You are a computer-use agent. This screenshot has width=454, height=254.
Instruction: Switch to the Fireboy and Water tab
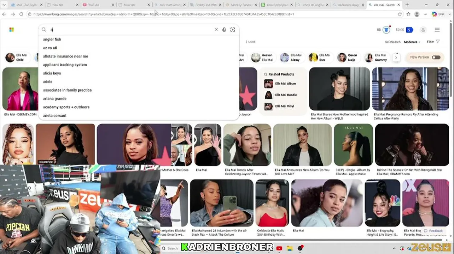(x=205, y=5)
